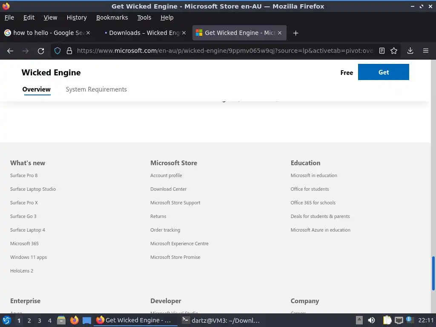436x327 pixels.
Task: Click the page vertical scrollbar thumb
Action: [433, 273]
